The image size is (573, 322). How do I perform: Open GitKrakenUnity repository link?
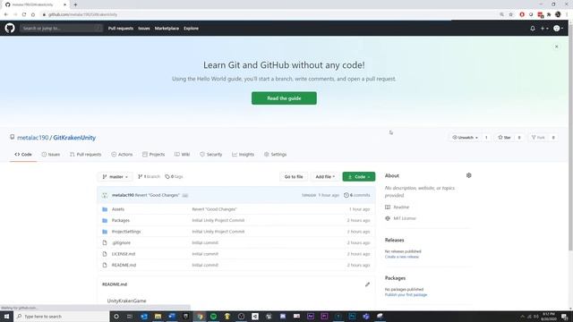(74, 138)
